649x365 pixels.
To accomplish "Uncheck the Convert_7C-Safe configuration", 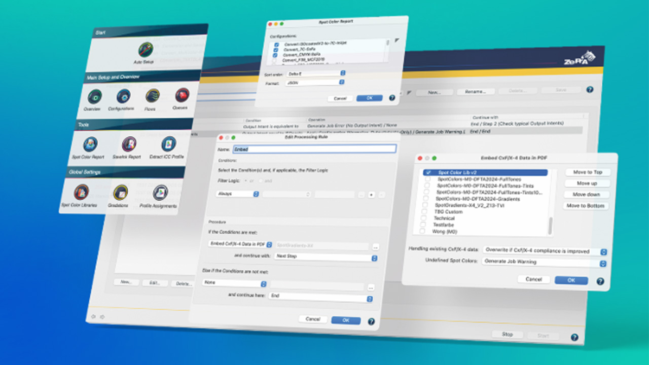I will coord(276,50).
